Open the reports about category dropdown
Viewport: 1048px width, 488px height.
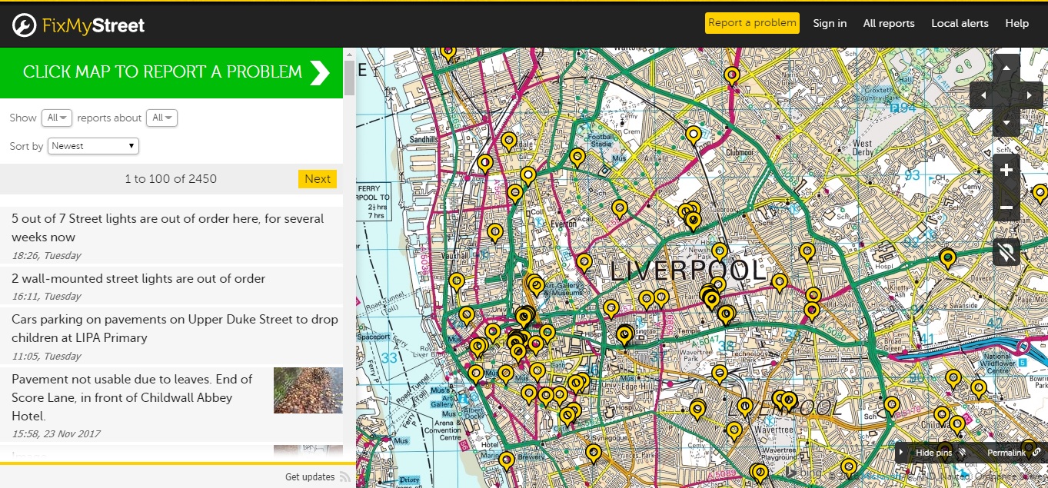point(161,118)
